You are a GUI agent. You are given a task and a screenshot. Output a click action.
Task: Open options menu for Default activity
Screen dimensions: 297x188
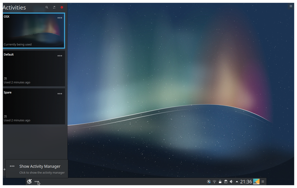(x=60, y=56)
